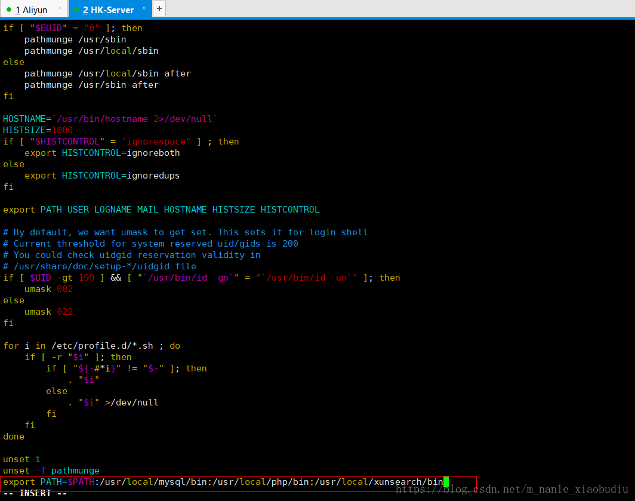Click 'if [ "$HISTCONTROL" = "ignorespace" ]' line

pos(121,142)
